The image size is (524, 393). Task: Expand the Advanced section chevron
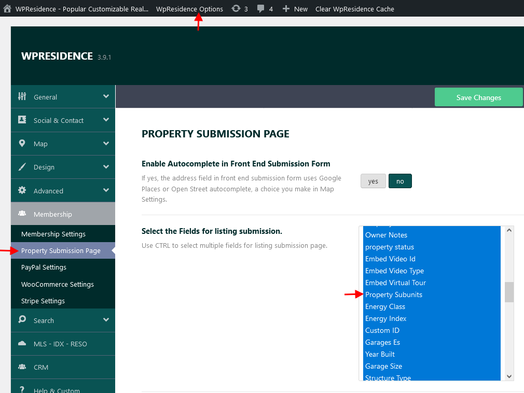tap(106, 190)
